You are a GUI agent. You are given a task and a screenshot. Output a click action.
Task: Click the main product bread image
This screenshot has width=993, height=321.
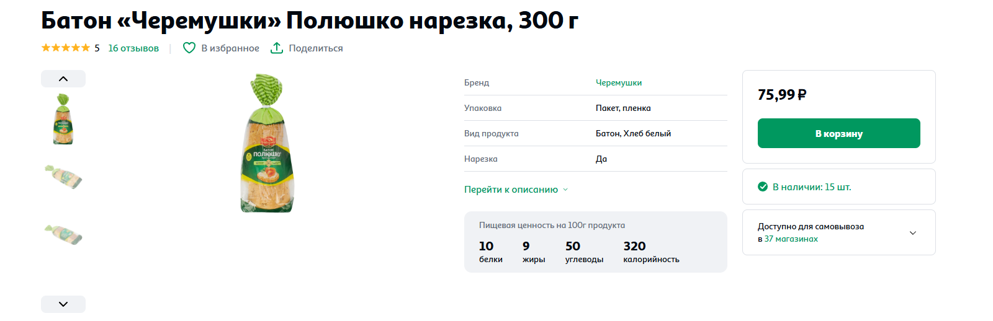267,143
